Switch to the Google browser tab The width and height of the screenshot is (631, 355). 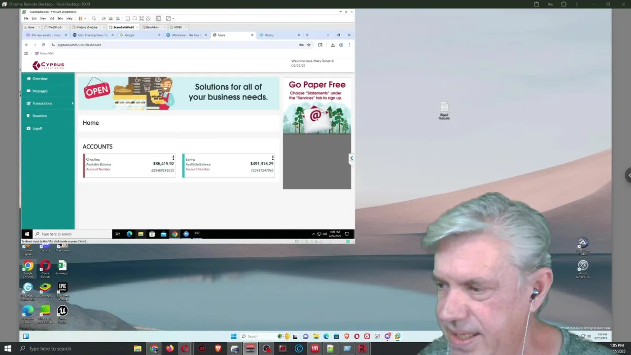pyautogui.click(x=140, y=35)
